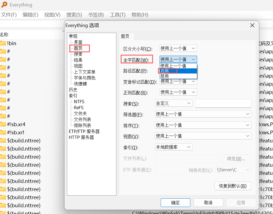
Task: Open the 变音标记匹配(D) dropdown
Action: pyautogui.click(x=178, y=81)
